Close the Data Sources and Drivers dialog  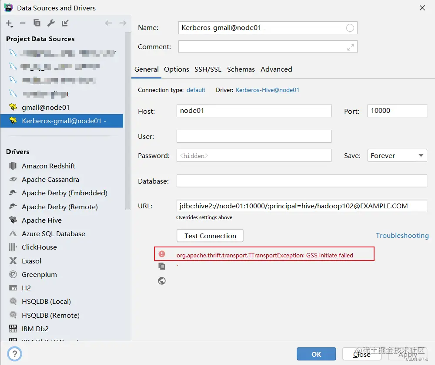tap(422, 8)
